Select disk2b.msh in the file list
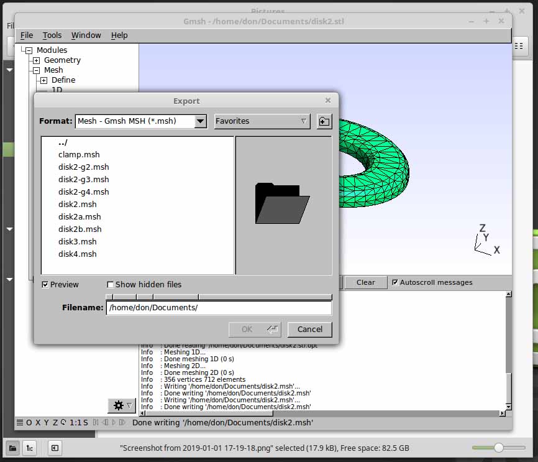This screenshot has height=462, width=538. click(137, 229)
